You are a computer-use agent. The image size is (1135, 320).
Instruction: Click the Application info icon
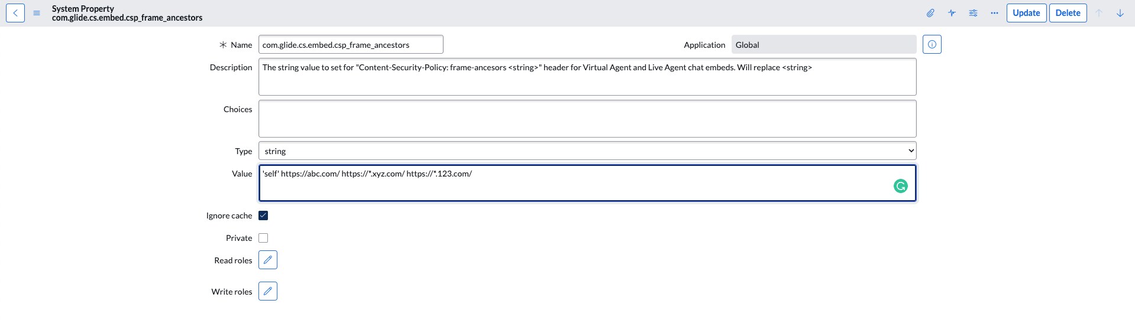click(932, 44)
